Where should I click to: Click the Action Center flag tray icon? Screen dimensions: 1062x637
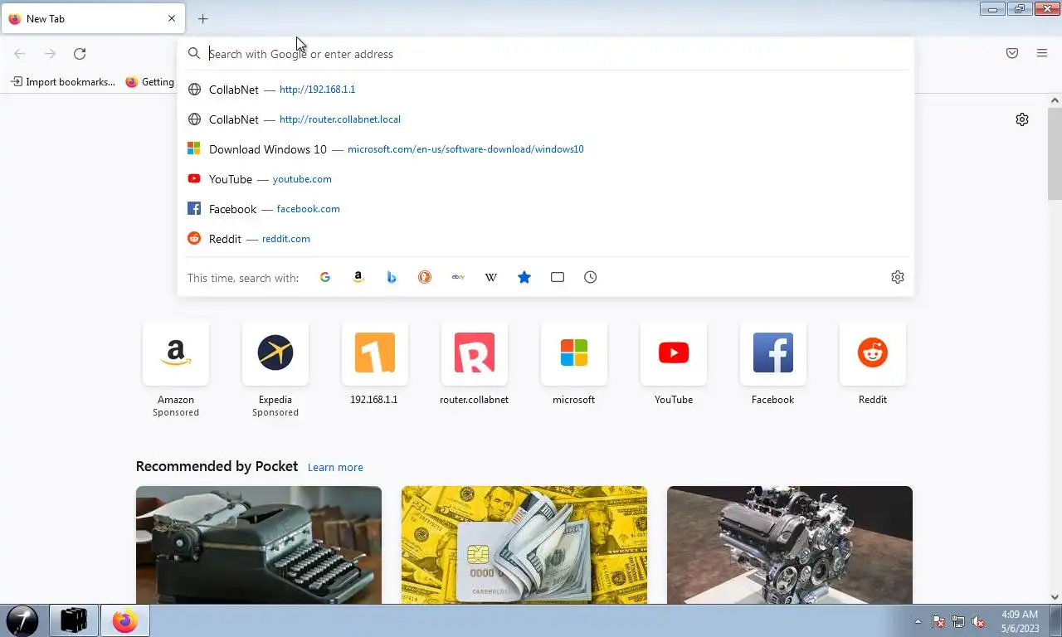(x=938, y=621)
